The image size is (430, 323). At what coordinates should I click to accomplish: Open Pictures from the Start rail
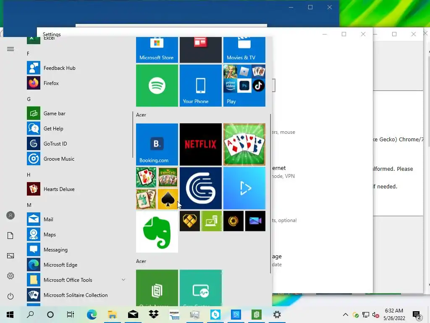point(10,256)
